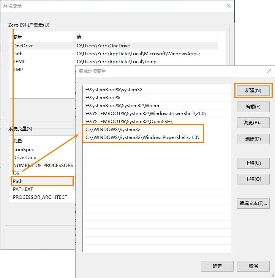Click the 编辑(E) button

(x=253, y=107)
